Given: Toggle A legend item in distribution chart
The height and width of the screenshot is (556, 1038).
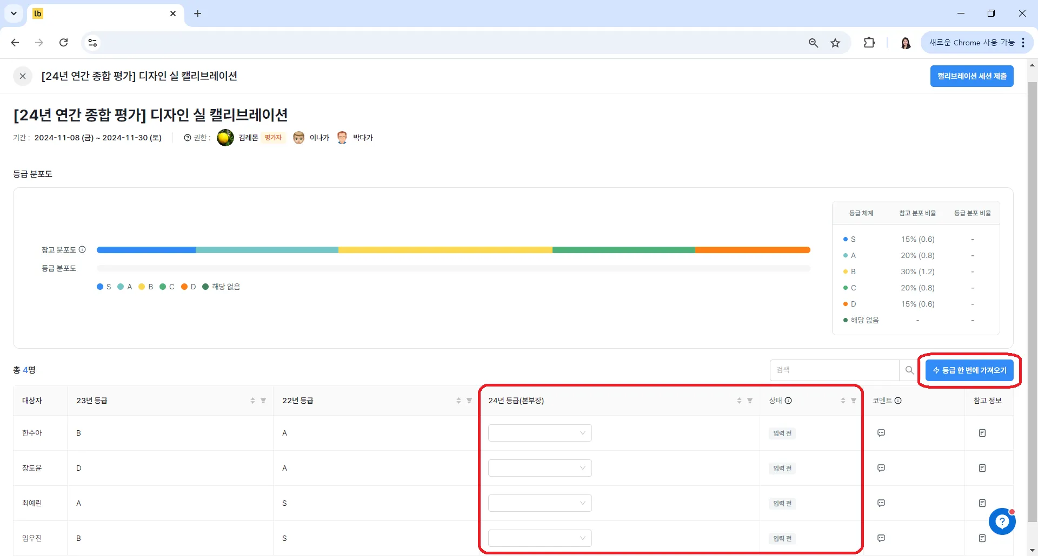Looking at the screenshot, I should [x=125, y=287].
